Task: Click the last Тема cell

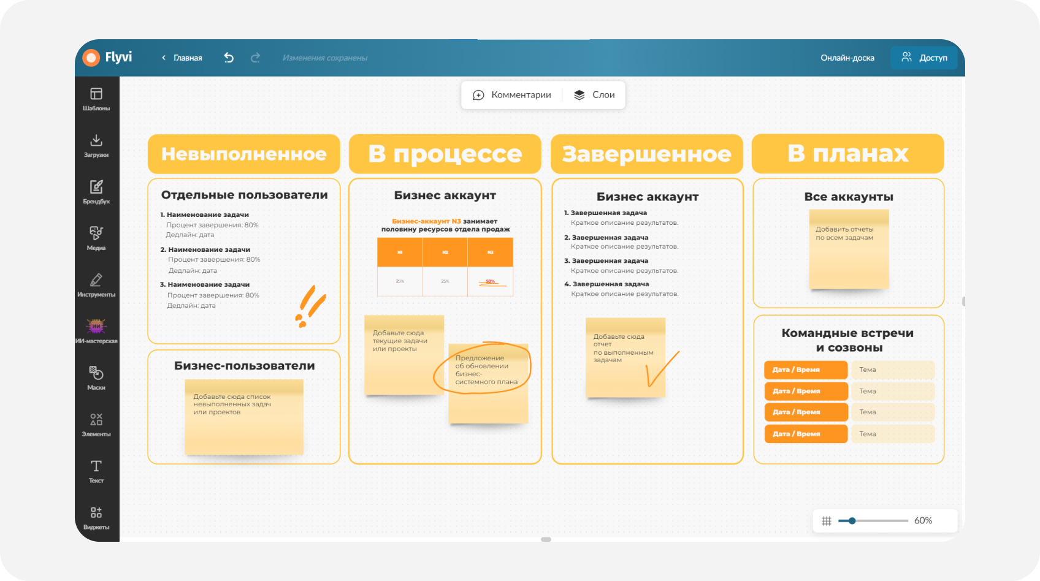Action: (x=893, y=434)
